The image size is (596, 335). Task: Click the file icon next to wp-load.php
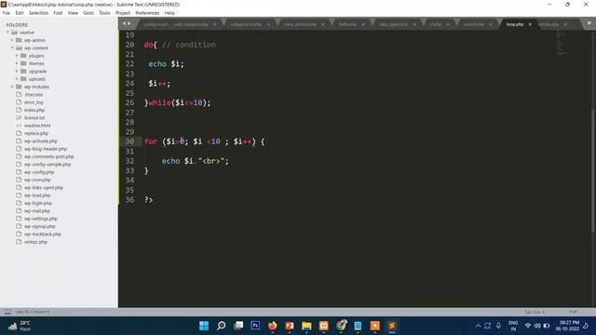(x=19, y=195)
